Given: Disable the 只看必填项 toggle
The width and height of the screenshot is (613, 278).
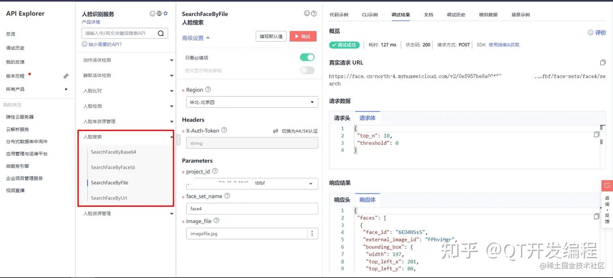Looking at the screenshot, I should coord(307,57).
